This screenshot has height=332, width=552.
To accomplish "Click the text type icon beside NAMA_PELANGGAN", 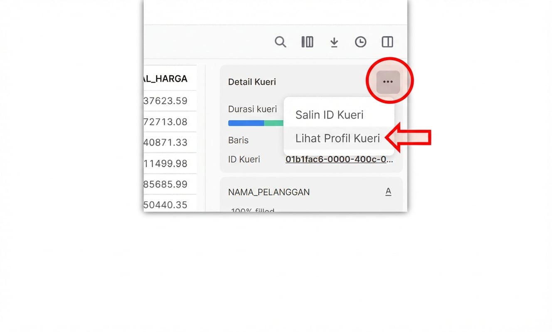I will [388, 191].
